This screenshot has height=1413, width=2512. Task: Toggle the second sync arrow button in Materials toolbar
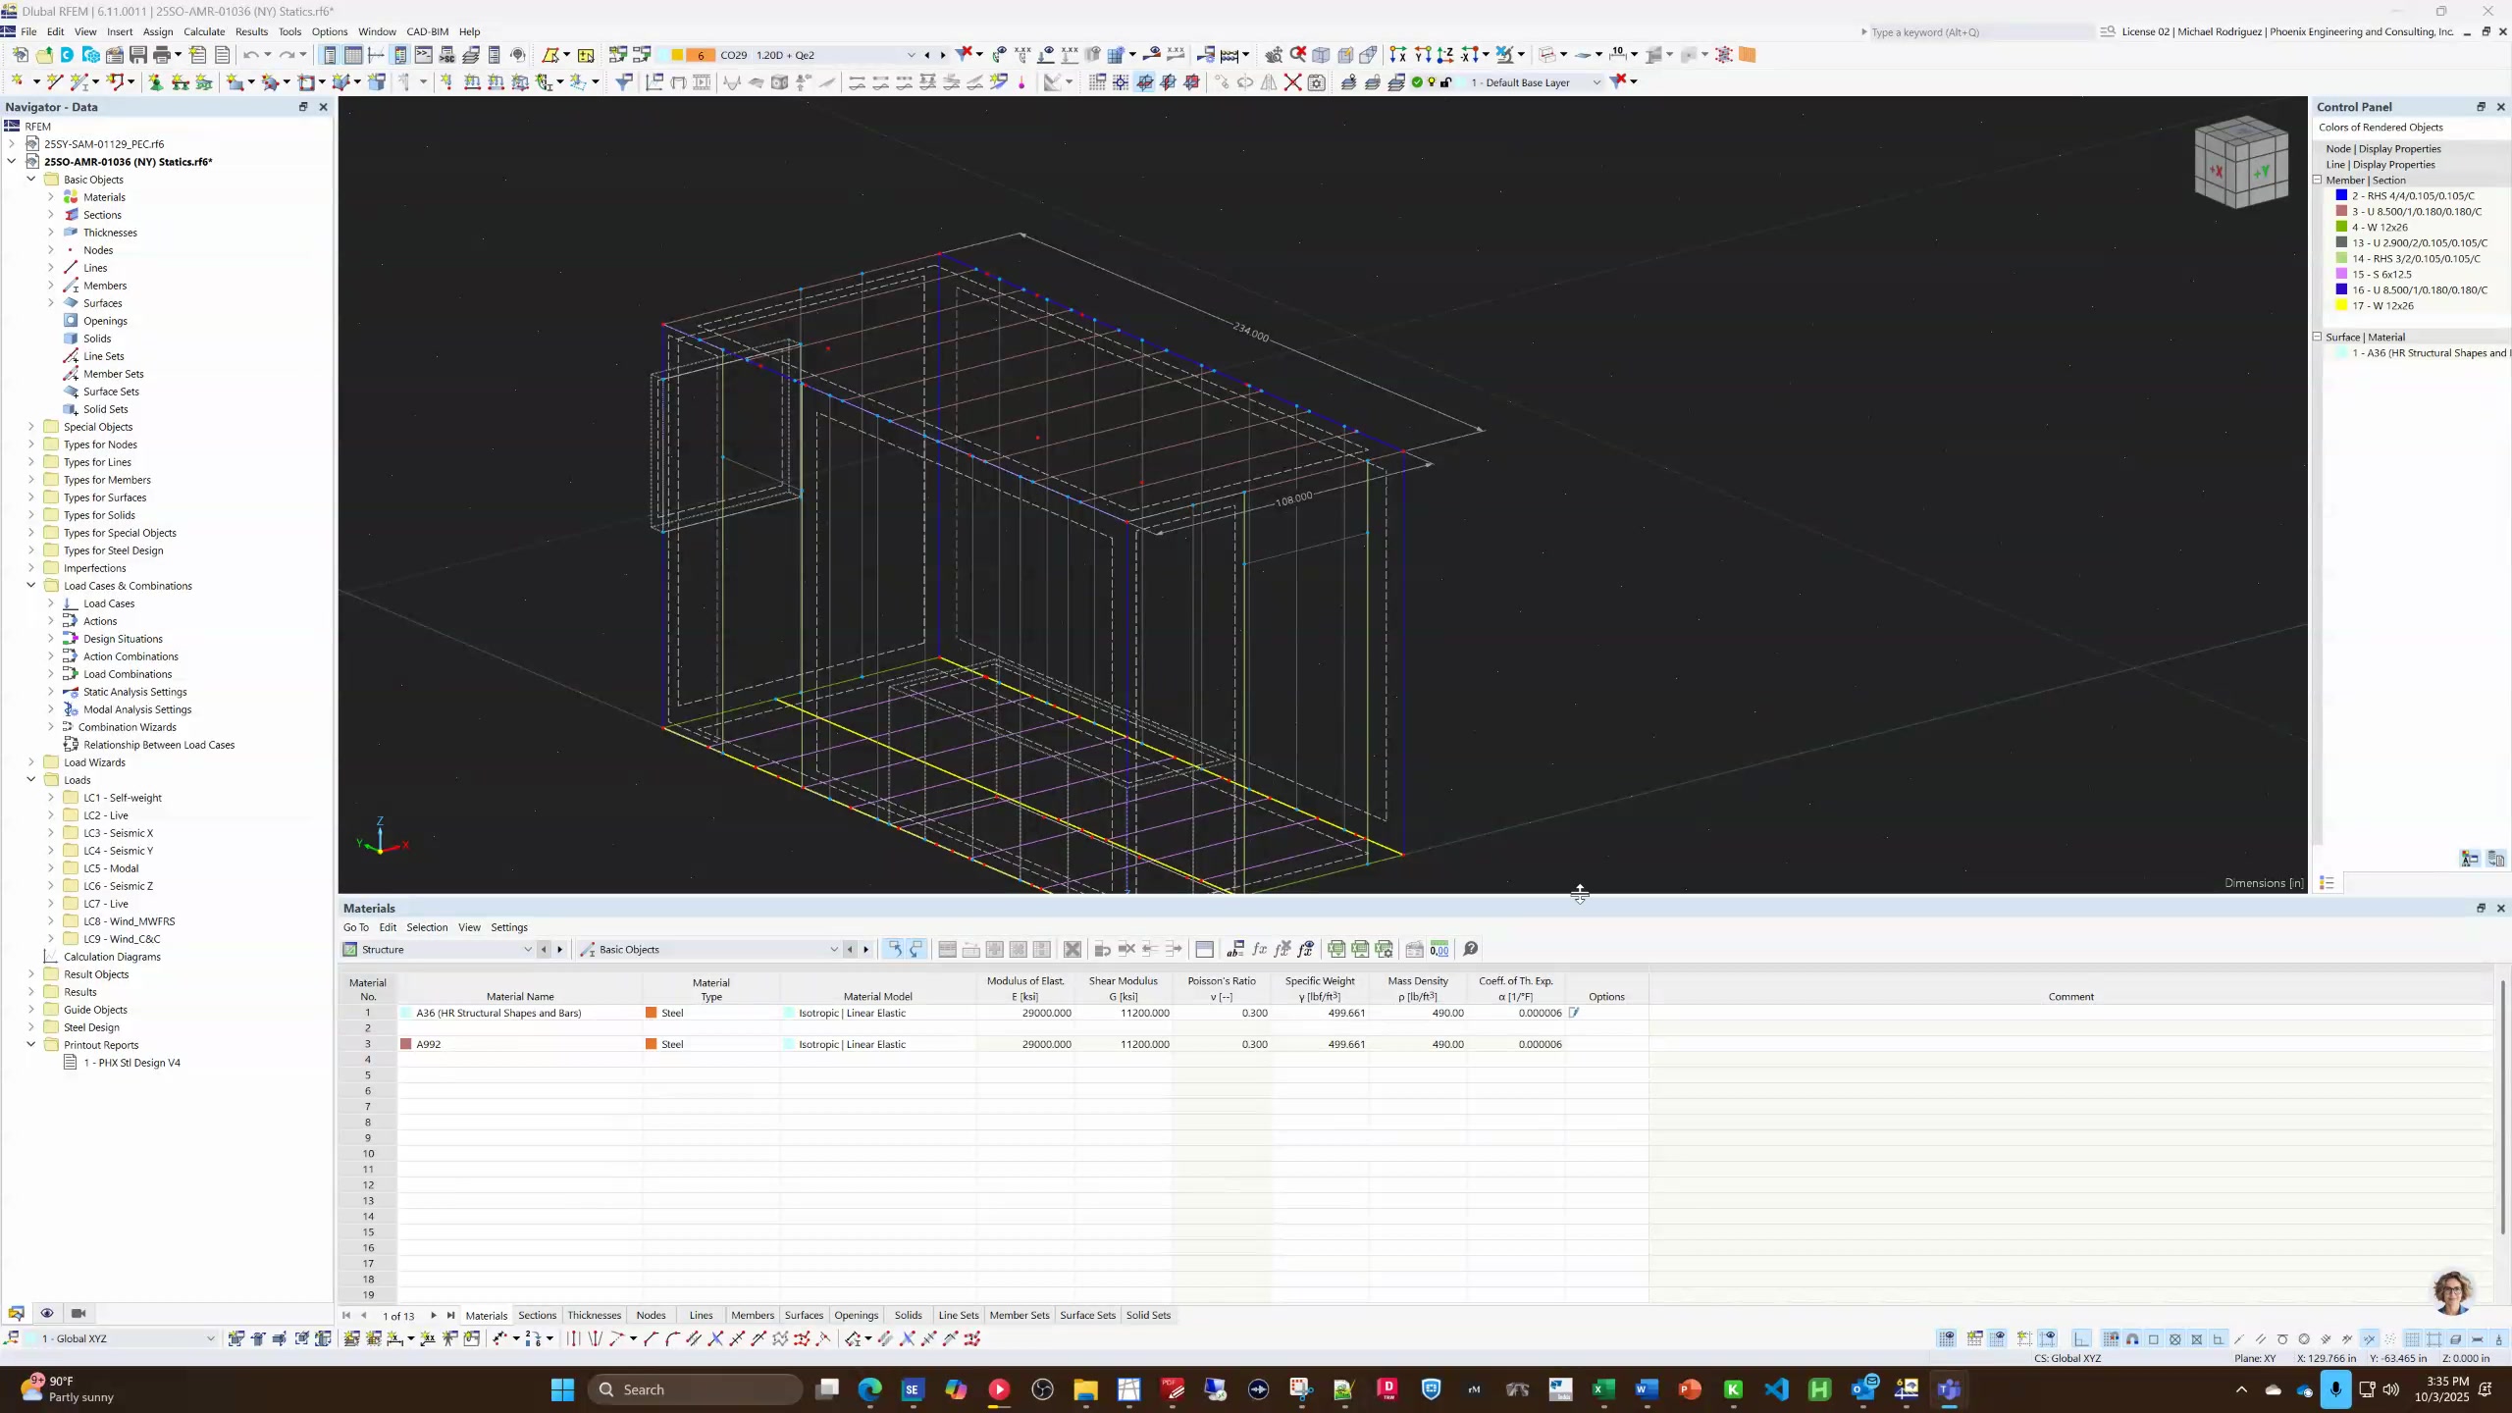[x=916, y=949]
